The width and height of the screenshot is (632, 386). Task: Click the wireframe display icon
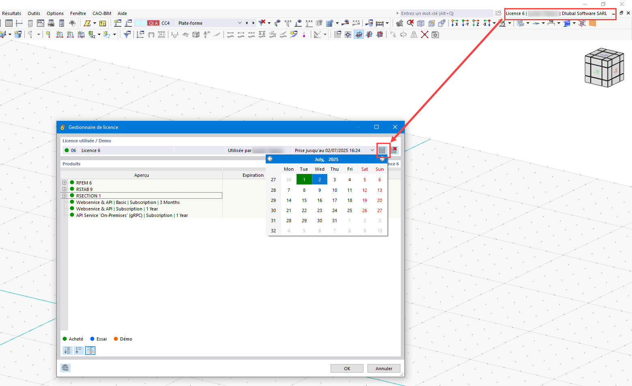click(x=442, y=23)
